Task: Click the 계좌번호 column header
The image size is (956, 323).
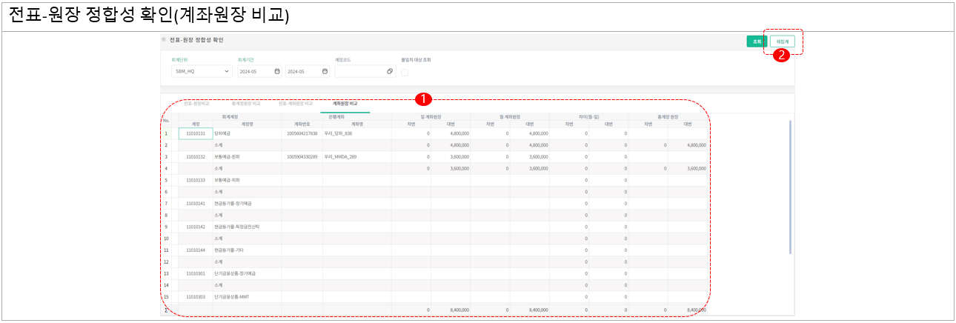Action: pos(302,124)
